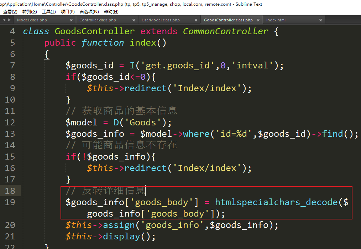Close the index.html tab
Screen dimensions: 361x249
[321, 20]
